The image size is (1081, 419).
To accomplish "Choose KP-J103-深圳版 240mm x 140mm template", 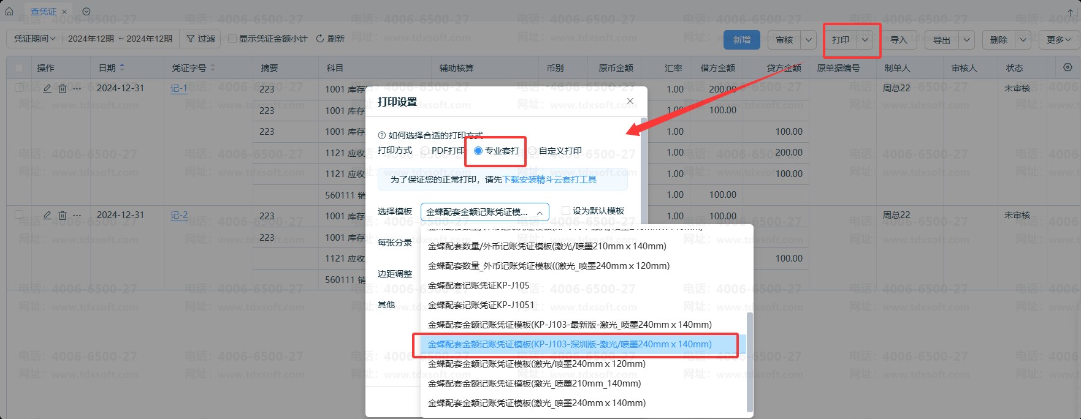I will pos(569,344).
